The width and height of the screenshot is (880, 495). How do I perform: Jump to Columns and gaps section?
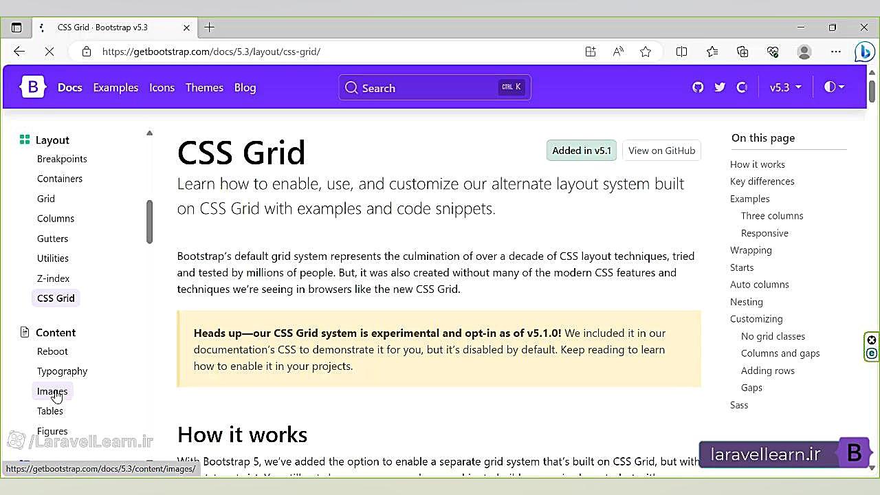point(780,353)
